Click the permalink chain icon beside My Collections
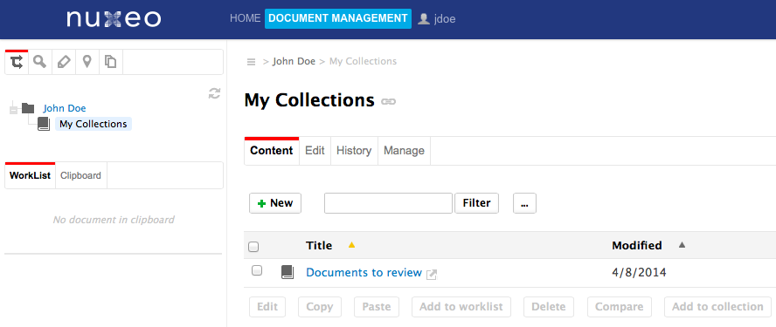The image size is (776, 327). pos(389,102)
